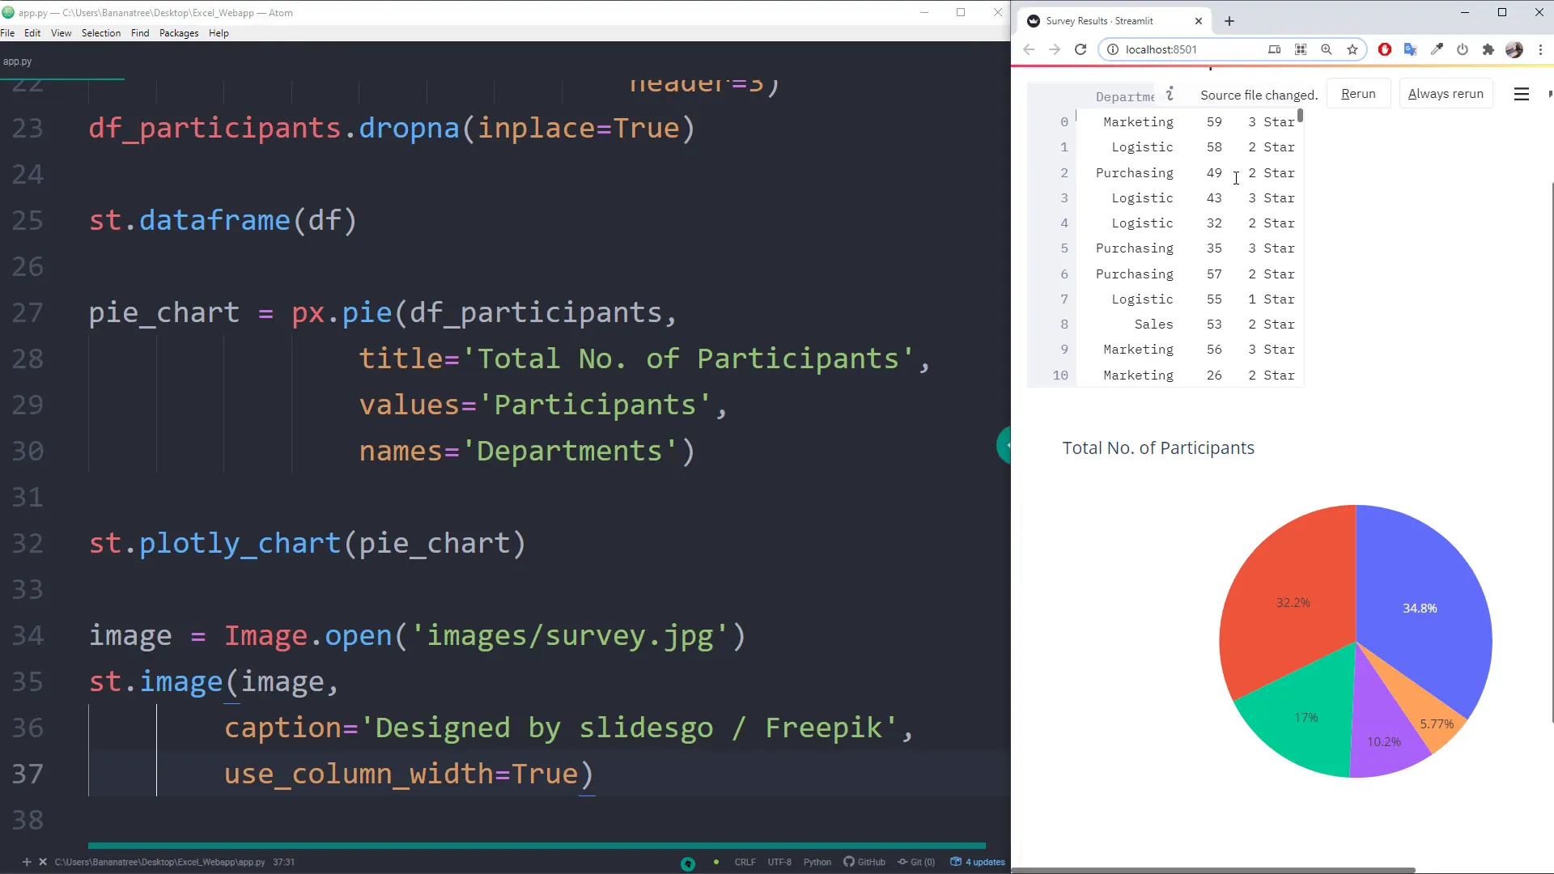Click the ad blocker extension icon

(x=1384, y=49)
